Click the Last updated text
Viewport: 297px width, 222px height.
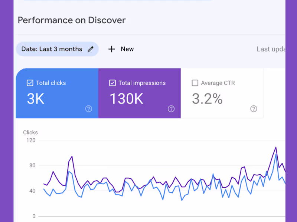coord(271,49)
